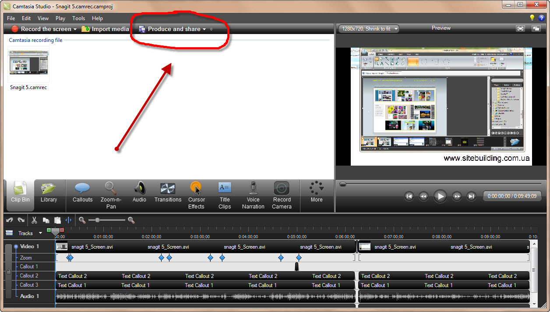Click the preview scrubber handle

pos(343,184)
